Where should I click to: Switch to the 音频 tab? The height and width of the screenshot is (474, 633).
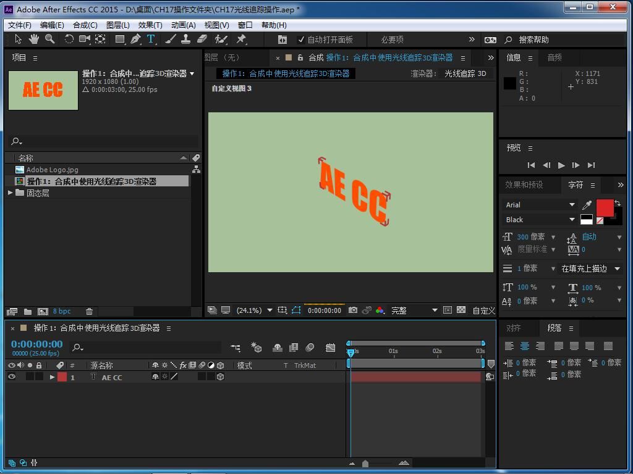(x=554, y=57)
